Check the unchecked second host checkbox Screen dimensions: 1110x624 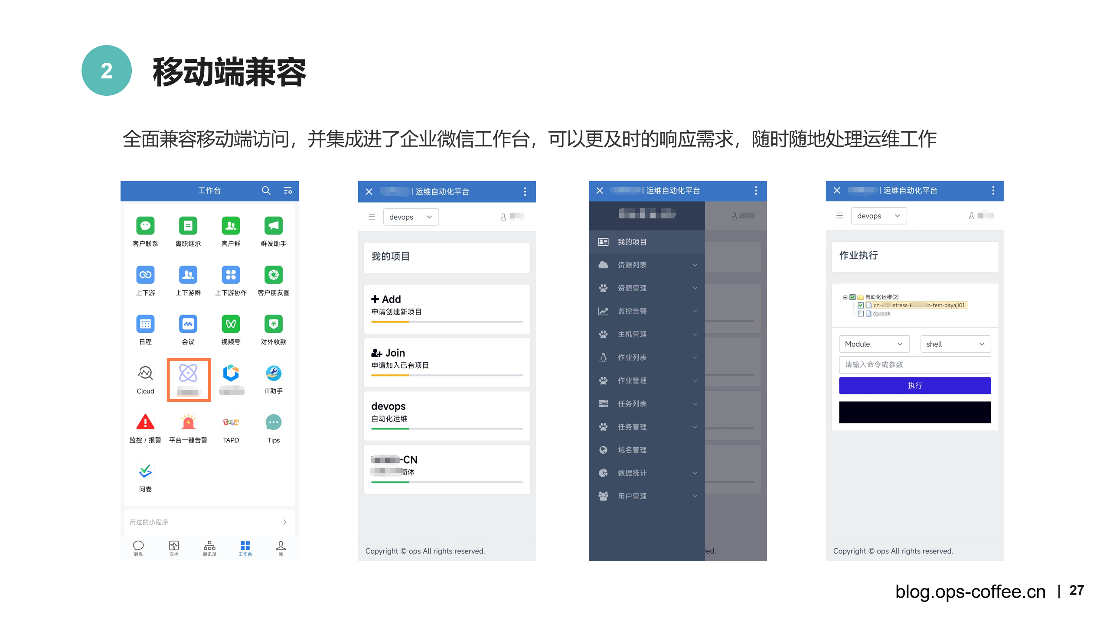coord(861,314)
